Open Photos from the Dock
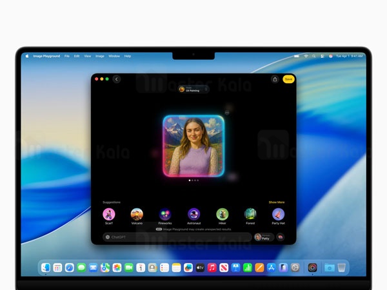The height and width of the screenshot is (290, 387). tap(117, 267)
